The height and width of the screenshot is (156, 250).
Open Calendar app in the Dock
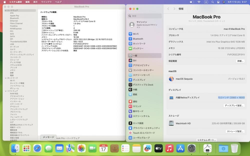pyautogui.click(x=103, y=148)
